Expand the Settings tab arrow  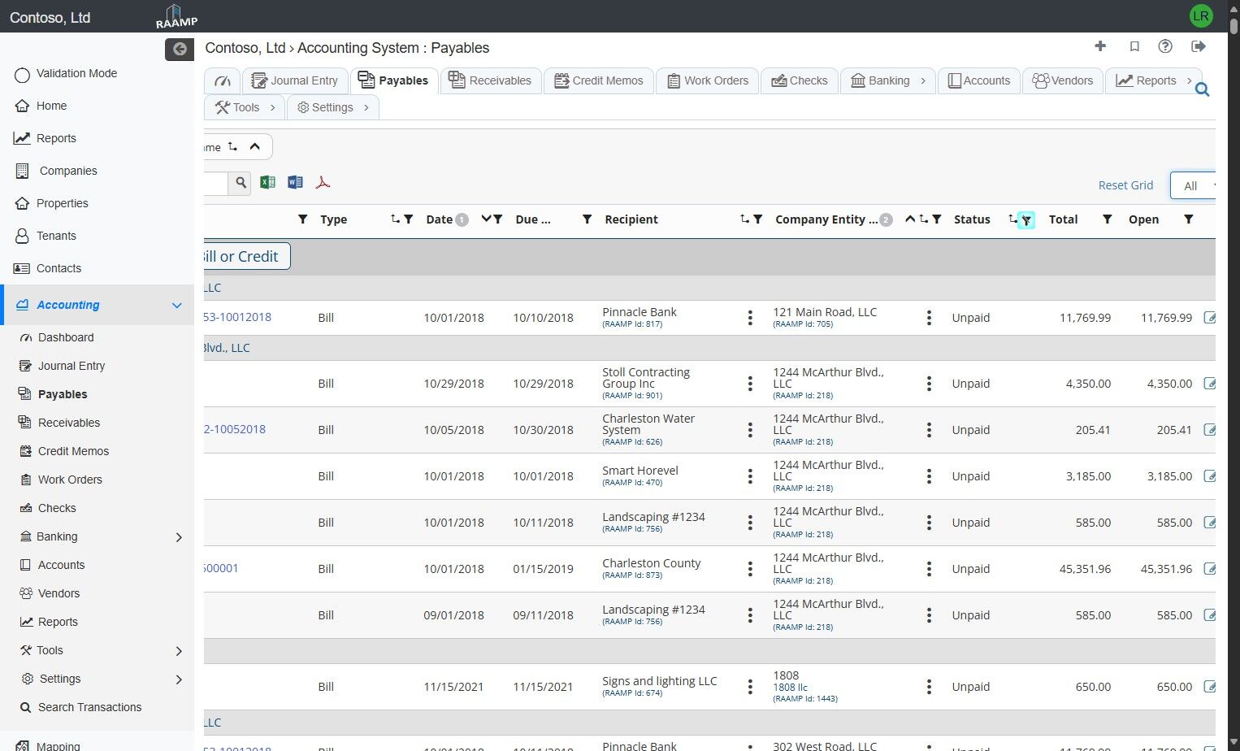click(366, 107)
